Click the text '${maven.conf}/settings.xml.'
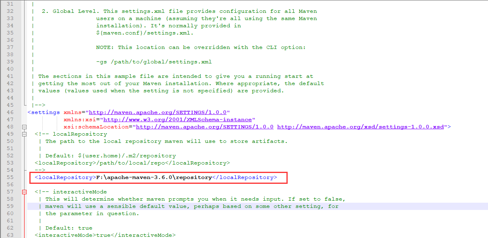Image resolution: width=488 pixels, height=238 pixels. point(145,33)
